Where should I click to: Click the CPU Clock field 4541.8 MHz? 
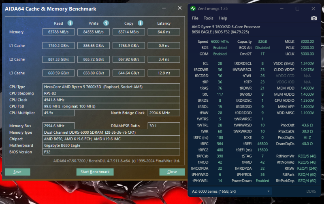pyautogui.click(x=111, y=100)
